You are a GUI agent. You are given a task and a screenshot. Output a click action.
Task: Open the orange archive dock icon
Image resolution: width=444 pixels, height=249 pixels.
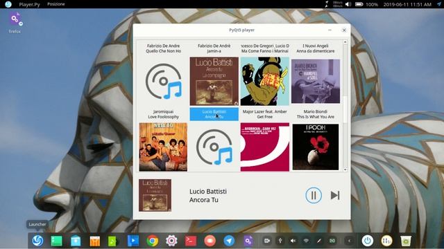pos(94,241)
